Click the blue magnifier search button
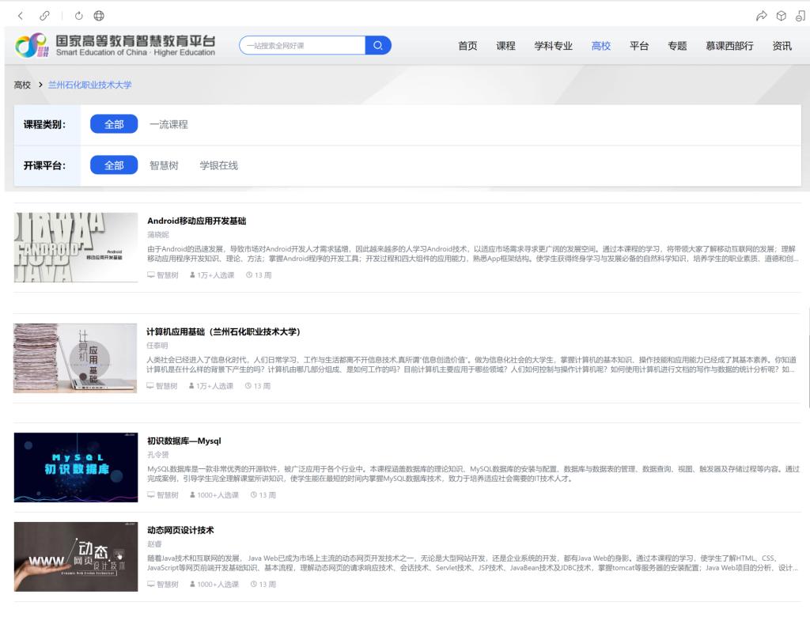This screenshot has width=810, height=617. (378, 46)
